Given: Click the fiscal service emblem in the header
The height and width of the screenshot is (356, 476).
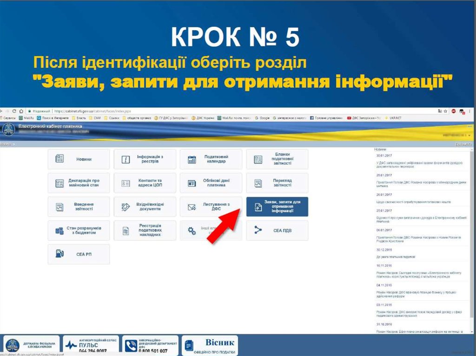Looking at the screenshot, I should coord(8,129).
